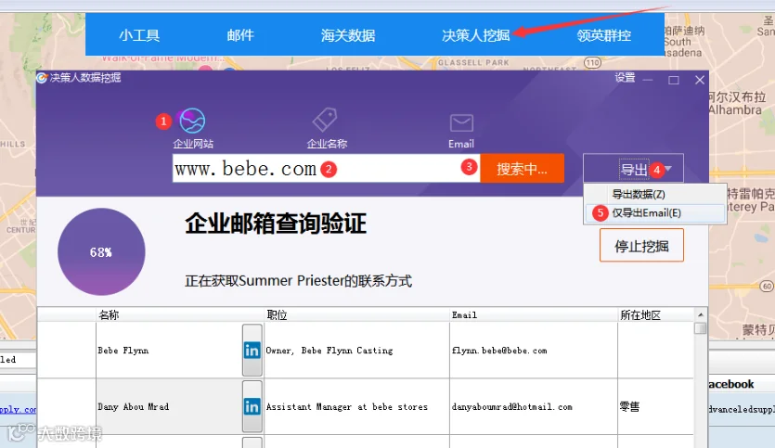775x448 pixels.
Task: Close the 决策人数据挖掘 window
Action: click(700, 80)
